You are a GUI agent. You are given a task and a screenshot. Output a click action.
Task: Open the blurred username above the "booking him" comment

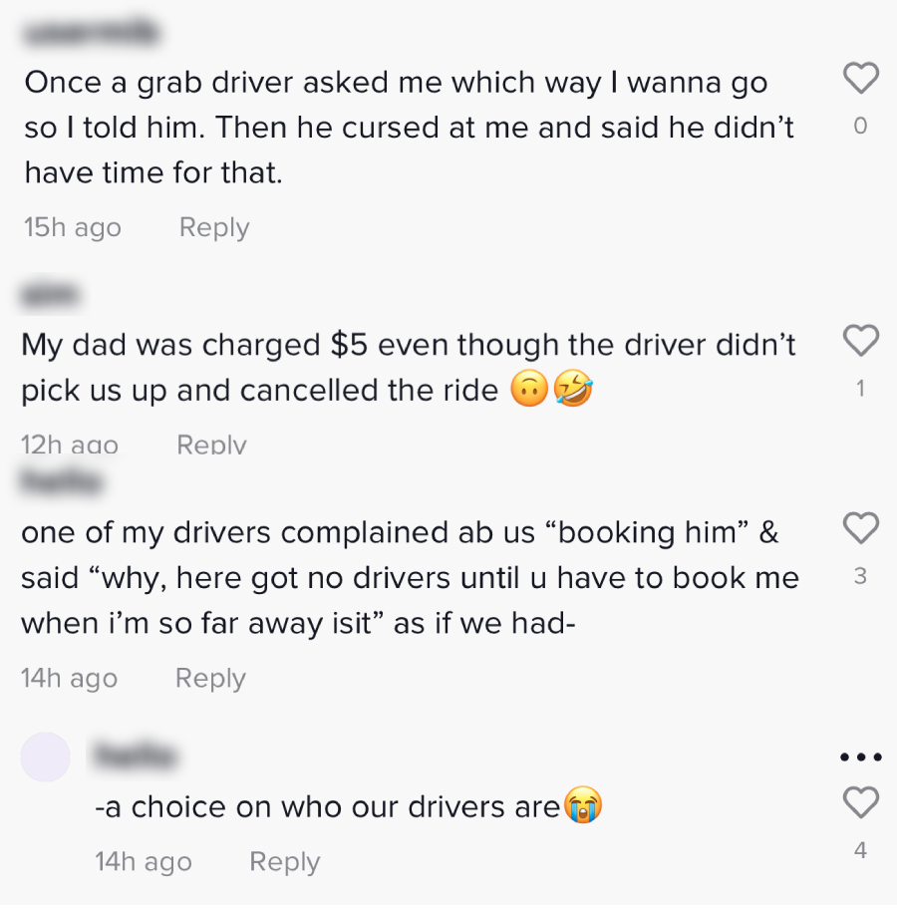click(x=62, y=482)
